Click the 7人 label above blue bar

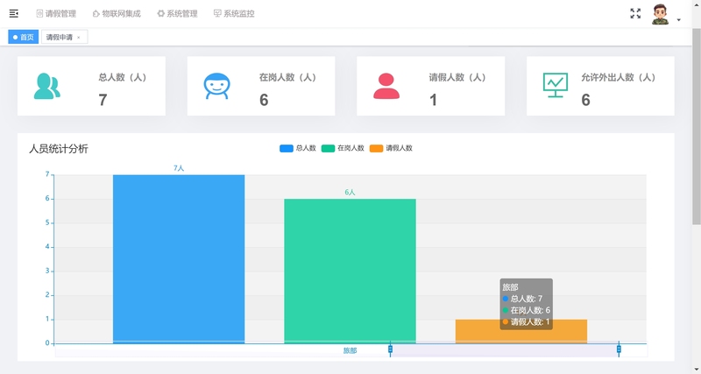[179, 168]
